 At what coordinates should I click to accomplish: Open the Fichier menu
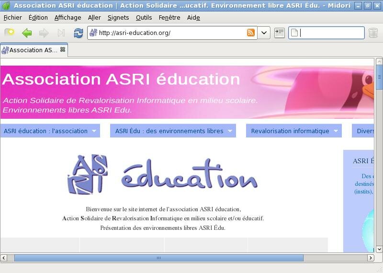13,18
